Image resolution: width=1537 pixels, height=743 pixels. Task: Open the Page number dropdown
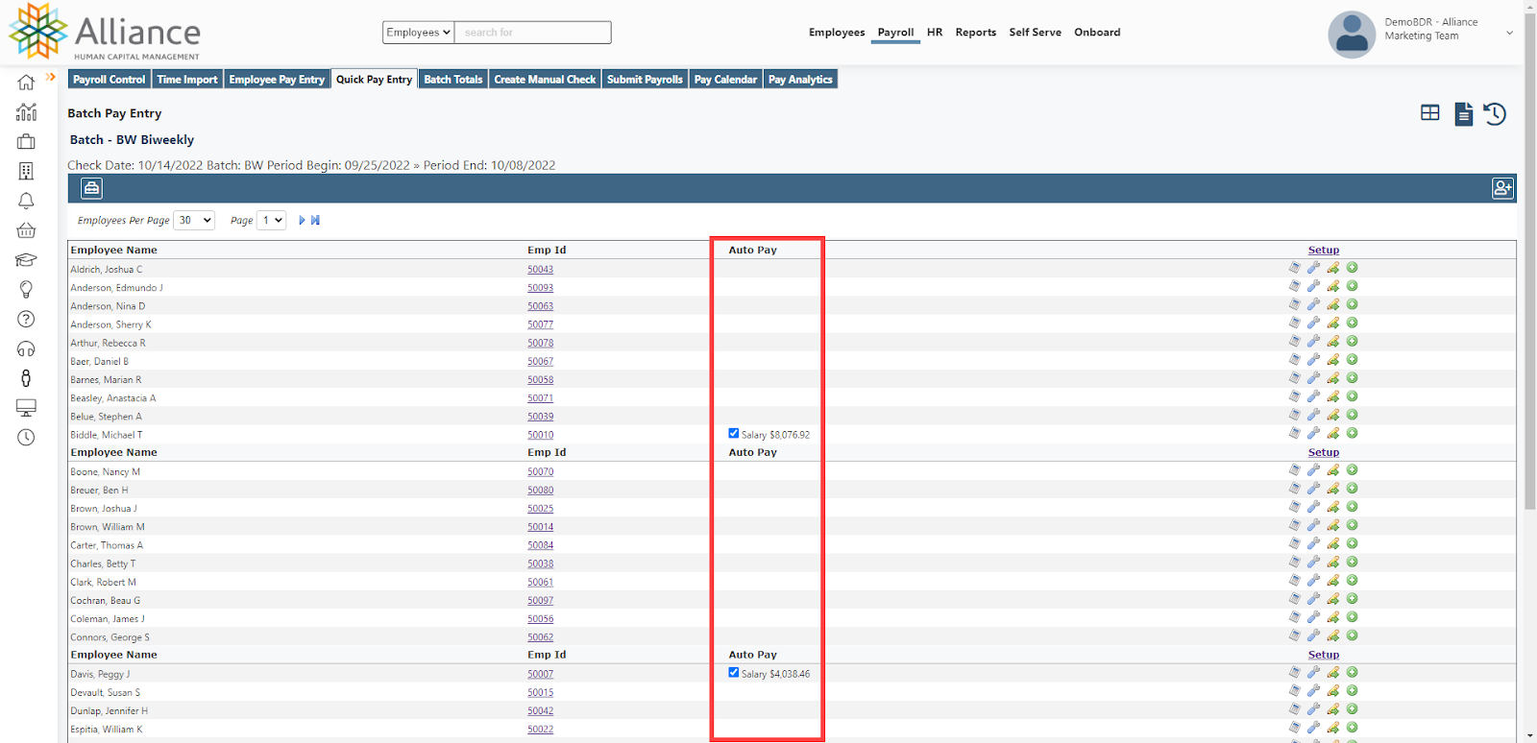(x=271, y=221)
